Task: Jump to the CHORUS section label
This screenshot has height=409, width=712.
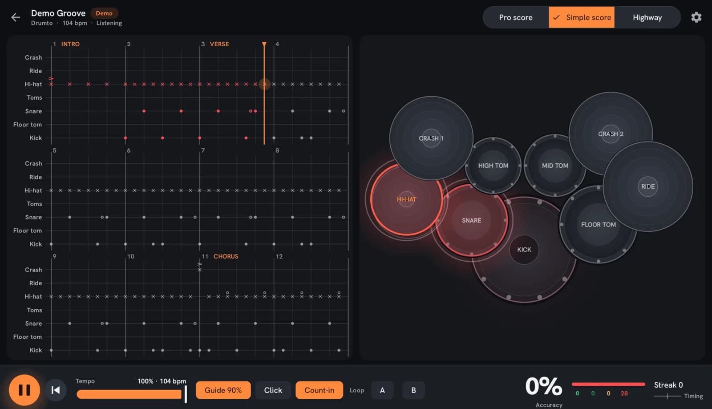Action: click(226, 256)
